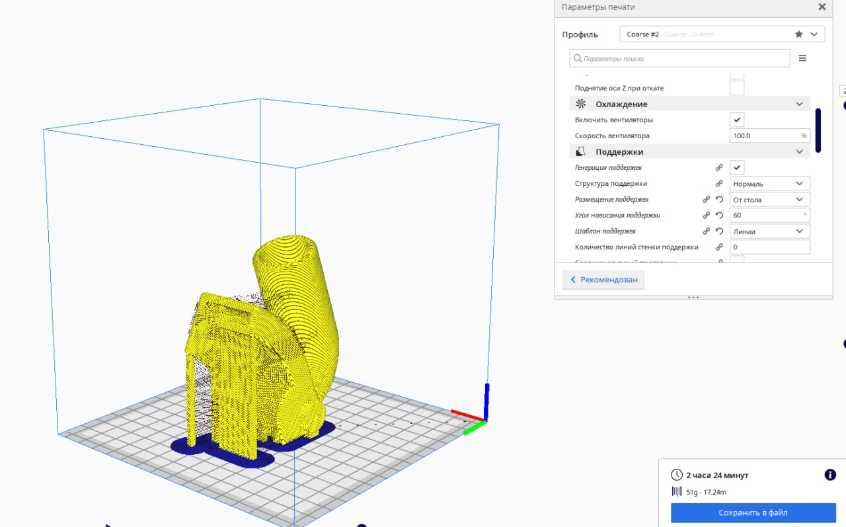Click the clock icon beside 2 часа 24 минут
This screenshot has height=527, width=846.
click(676, 475)
